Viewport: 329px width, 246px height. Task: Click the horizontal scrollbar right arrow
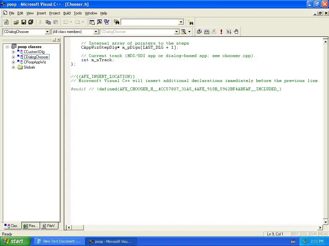(x=320, y=227)
